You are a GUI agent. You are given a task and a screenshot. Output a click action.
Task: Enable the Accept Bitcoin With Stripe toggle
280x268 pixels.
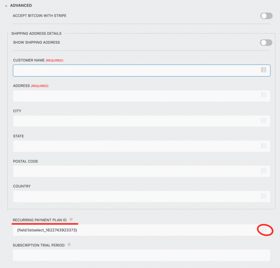pyautogui.click(x=266, y=16)
